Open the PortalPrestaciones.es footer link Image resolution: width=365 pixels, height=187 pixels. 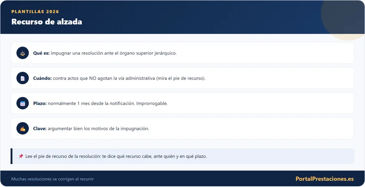pos(324,179)
